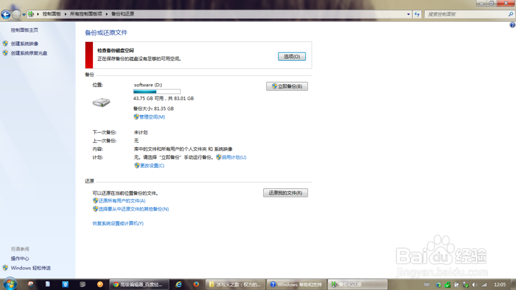Click the network signal tray icon
Screen dimensions: 516x290
pos(484,285)
